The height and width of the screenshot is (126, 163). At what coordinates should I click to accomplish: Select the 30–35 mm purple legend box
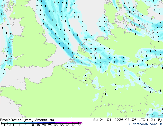[58, 123]
